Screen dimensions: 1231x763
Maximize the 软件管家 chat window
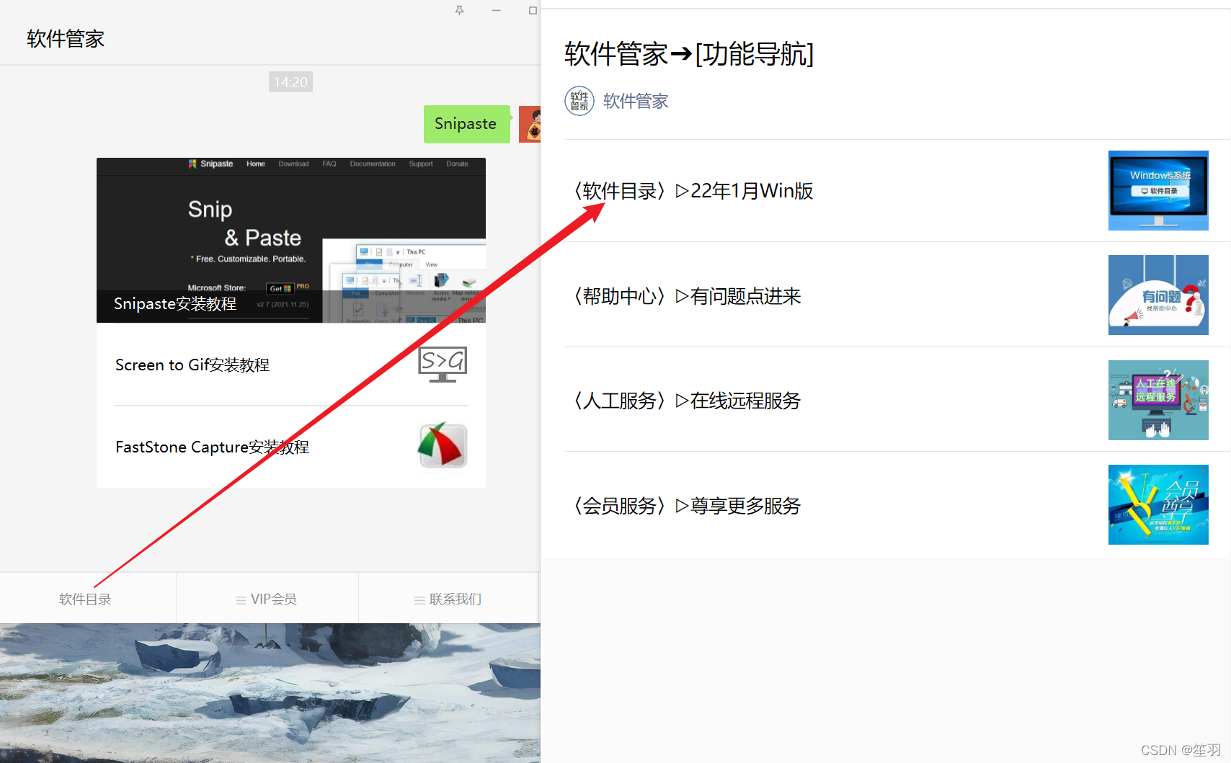pos(533,10)
